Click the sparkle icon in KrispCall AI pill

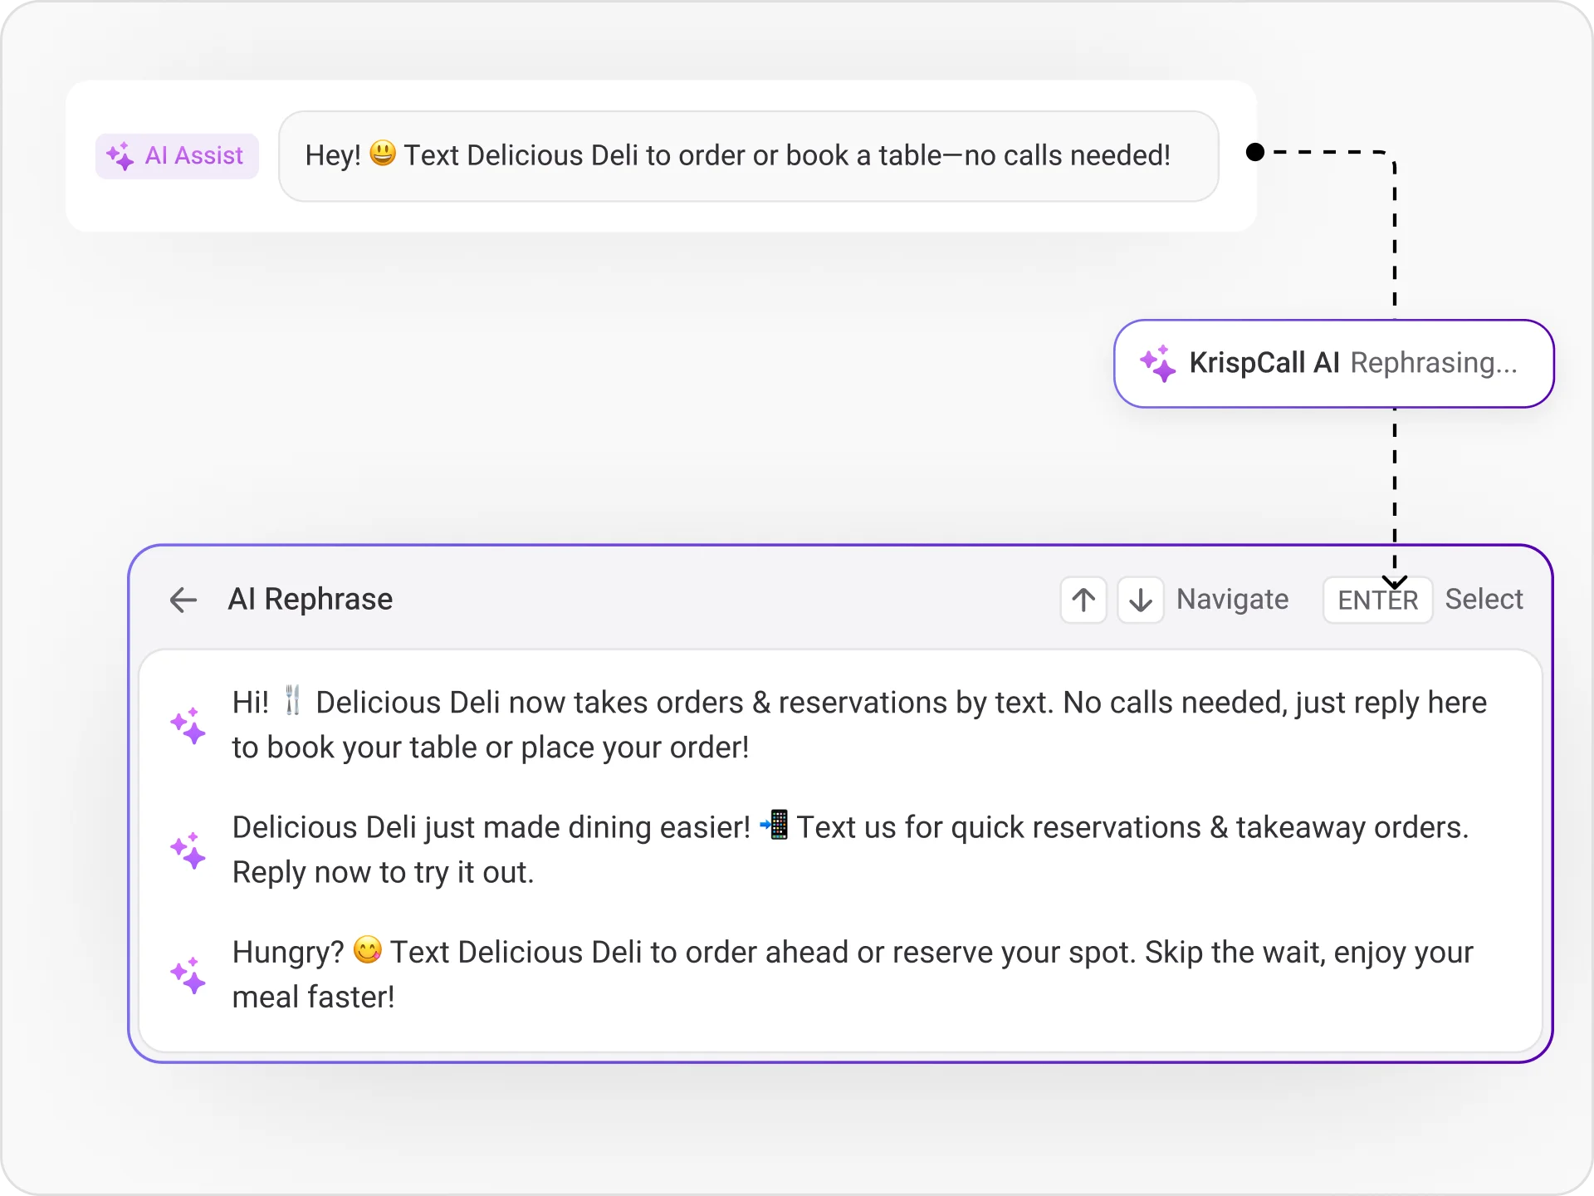coord(1158,364)
